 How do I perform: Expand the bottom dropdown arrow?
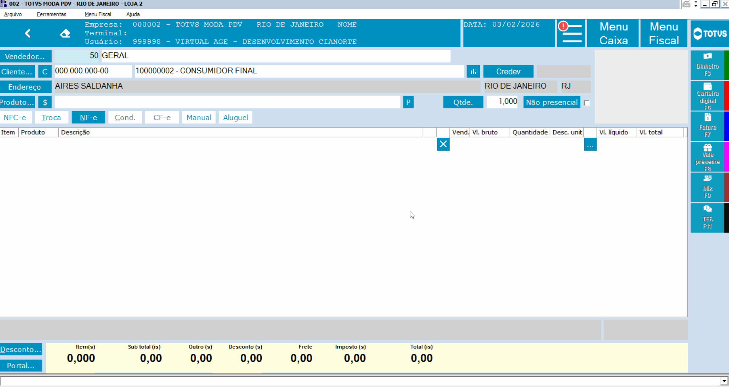(724, 381)
